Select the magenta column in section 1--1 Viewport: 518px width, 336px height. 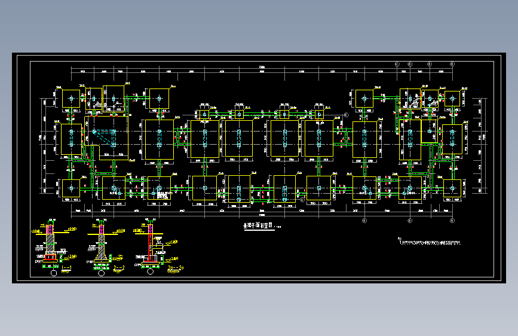click(50, 230)
